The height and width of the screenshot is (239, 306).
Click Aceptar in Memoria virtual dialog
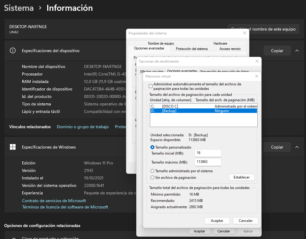point(217,221)
